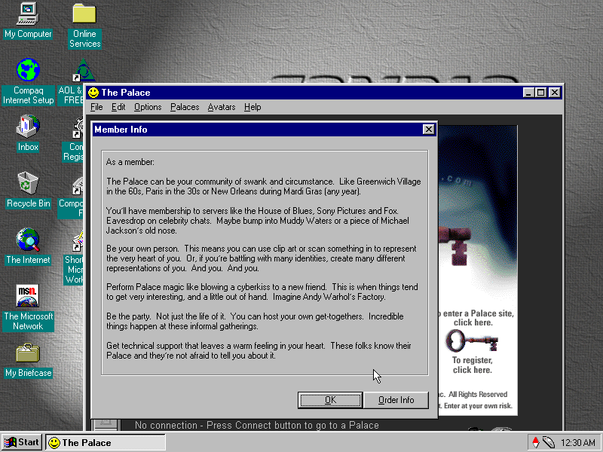603x452 pixels.
Task: Launch The Internet desktop icon
Action: [28, 240]
